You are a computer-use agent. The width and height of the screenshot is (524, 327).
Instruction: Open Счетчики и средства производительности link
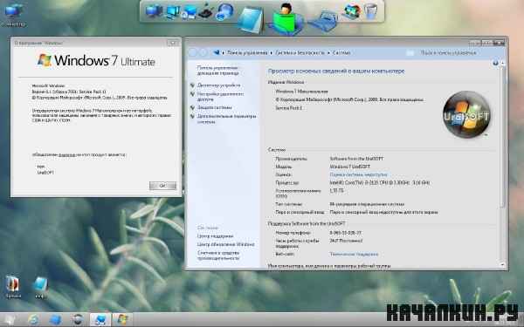coord(218,255)
